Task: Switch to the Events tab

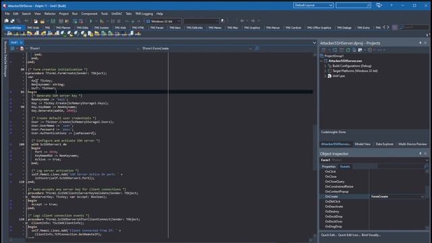Action: click(x=345, y=167)
